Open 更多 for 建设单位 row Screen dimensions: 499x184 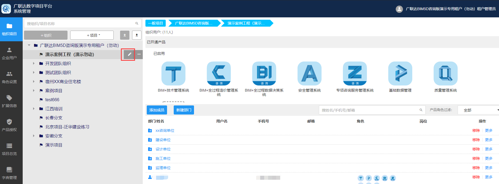(489, 140)
